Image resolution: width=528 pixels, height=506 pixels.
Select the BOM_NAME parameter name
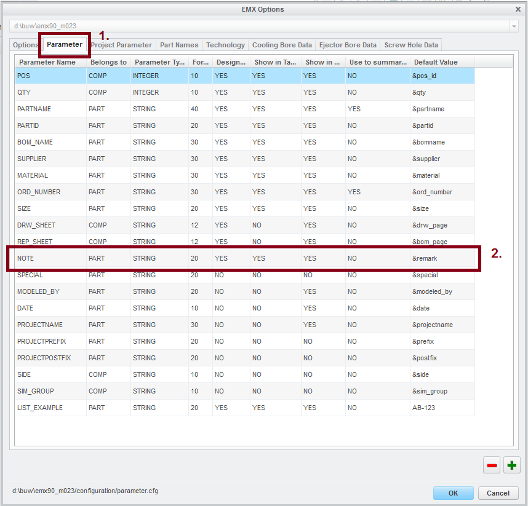click(35, 142)
